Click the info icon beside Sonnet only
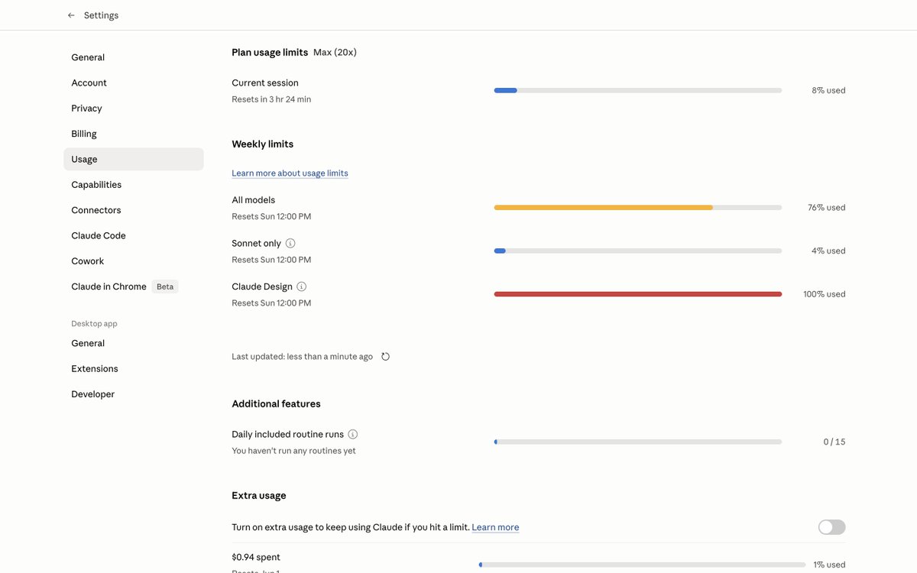Viewport: 917px width, 573px height. point(290,243)
